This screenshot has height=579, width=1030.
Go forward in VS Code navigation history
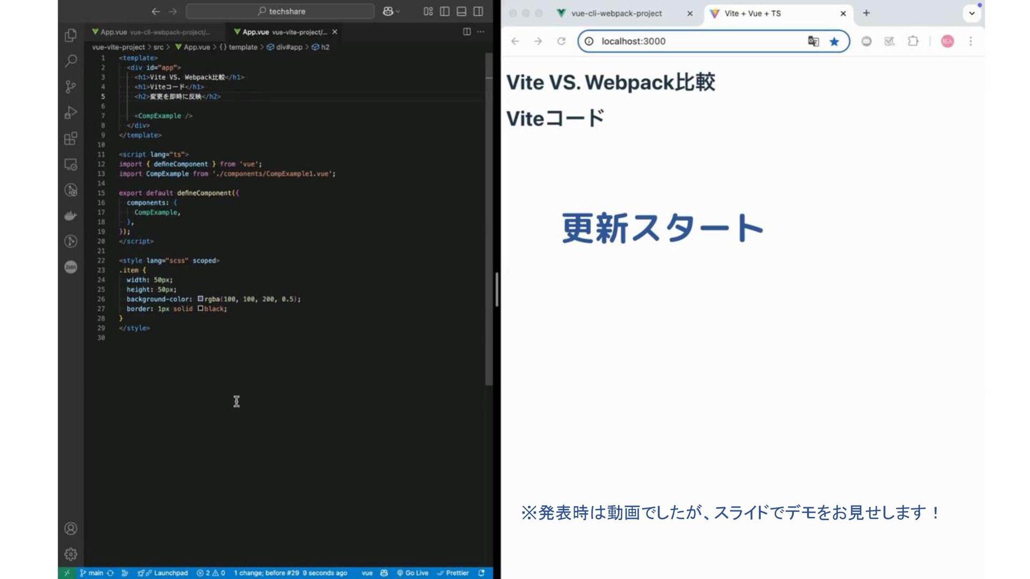(173, 11)
